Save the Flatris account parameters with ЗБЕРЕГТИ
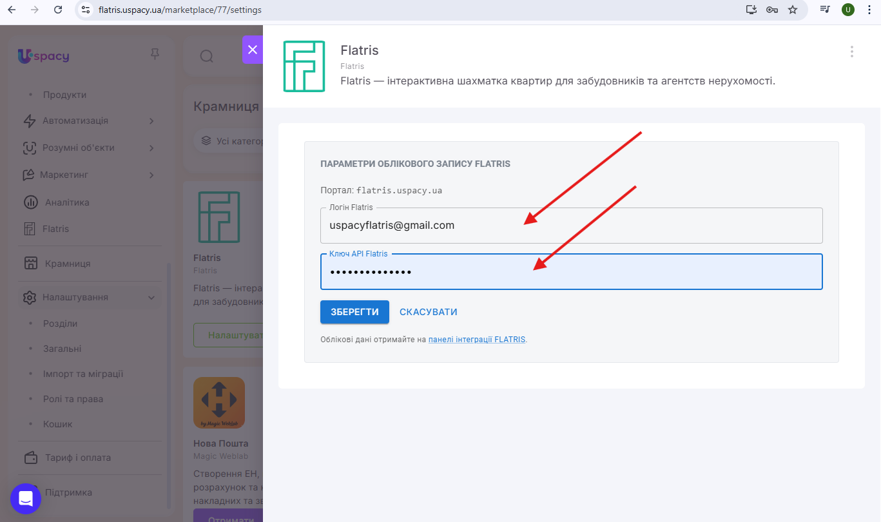881x522 pixels. pos(354,312)
